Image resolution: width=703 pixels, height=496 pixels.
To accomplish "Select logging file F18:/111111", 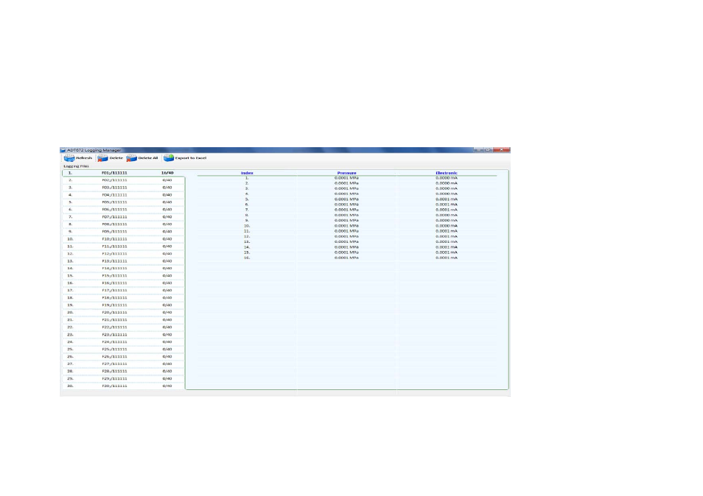I will tap(123, 298).
